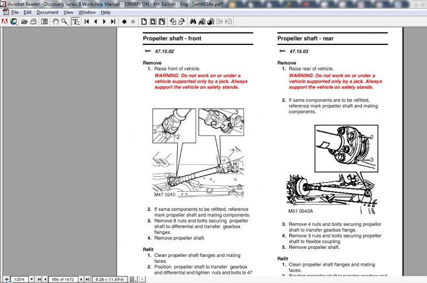Click previous page button in status bar
Image resolution: width=427 pixels, height=283 pixels.
click(x=46, y=279)
